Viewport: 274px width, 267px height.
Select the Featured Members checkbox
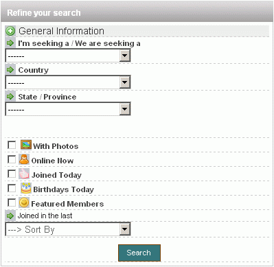click(12, 202)
